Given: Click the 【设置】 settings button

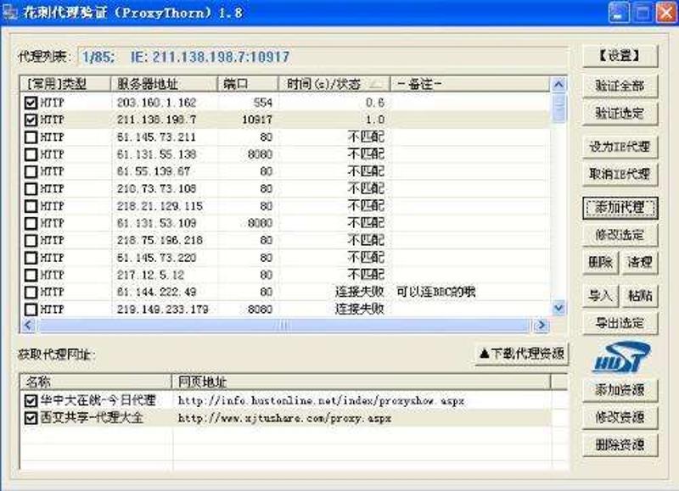Looking at the screenshot, I should point(620,56).
